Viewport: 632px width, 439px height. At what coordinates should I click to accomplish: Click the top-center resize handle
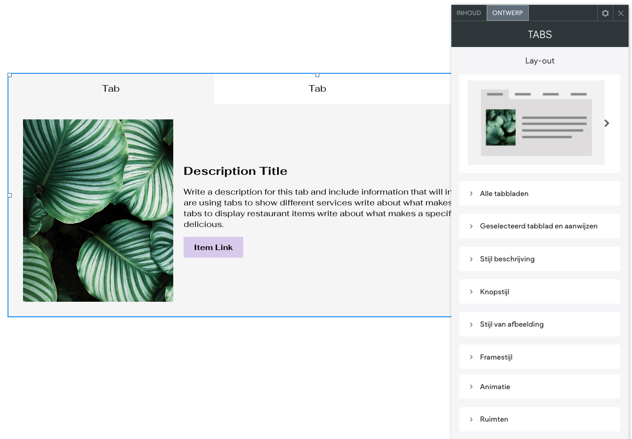[317, 75]
